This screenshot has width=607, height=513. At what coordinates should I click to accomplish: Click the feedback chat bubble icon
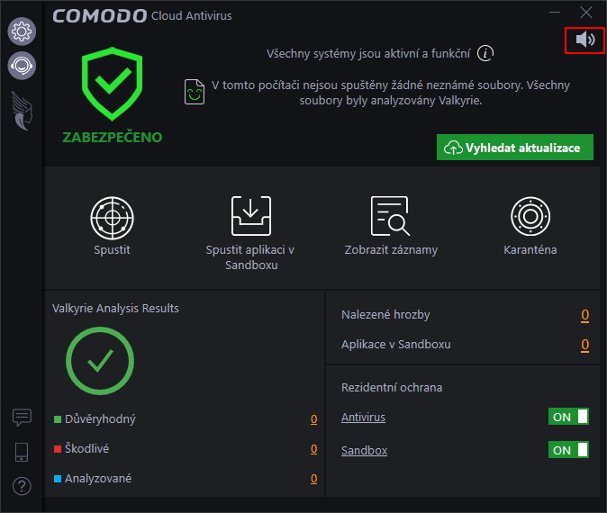[22, 418]
